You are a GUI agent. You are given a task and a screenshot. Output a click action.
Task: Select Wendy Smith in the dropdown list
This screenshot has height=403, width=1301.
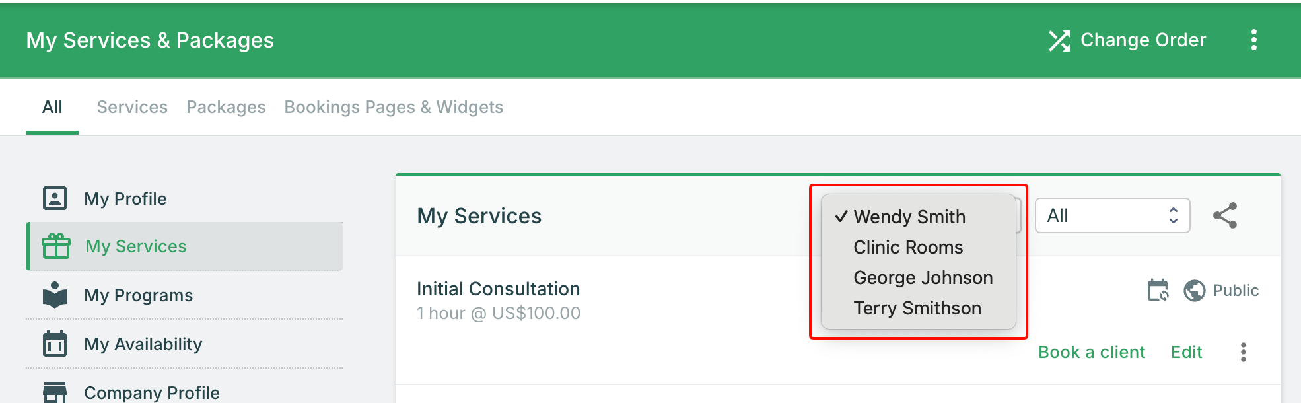[909, 217]
